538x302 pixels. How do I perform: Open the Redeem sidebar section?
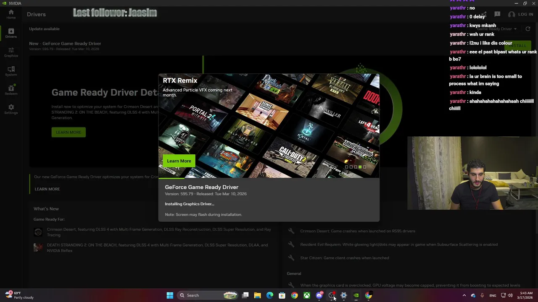[x=11, y=90]
